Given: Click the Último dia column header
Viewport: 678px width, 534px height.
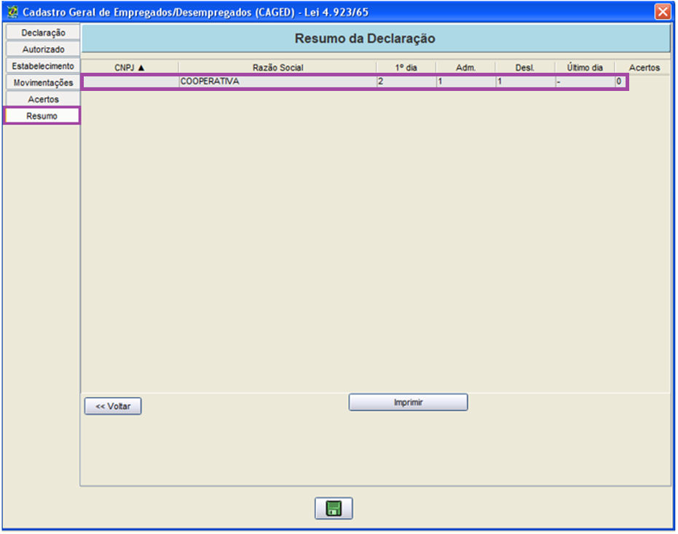Looking at the screenshot, I should [x=585, y=68].
